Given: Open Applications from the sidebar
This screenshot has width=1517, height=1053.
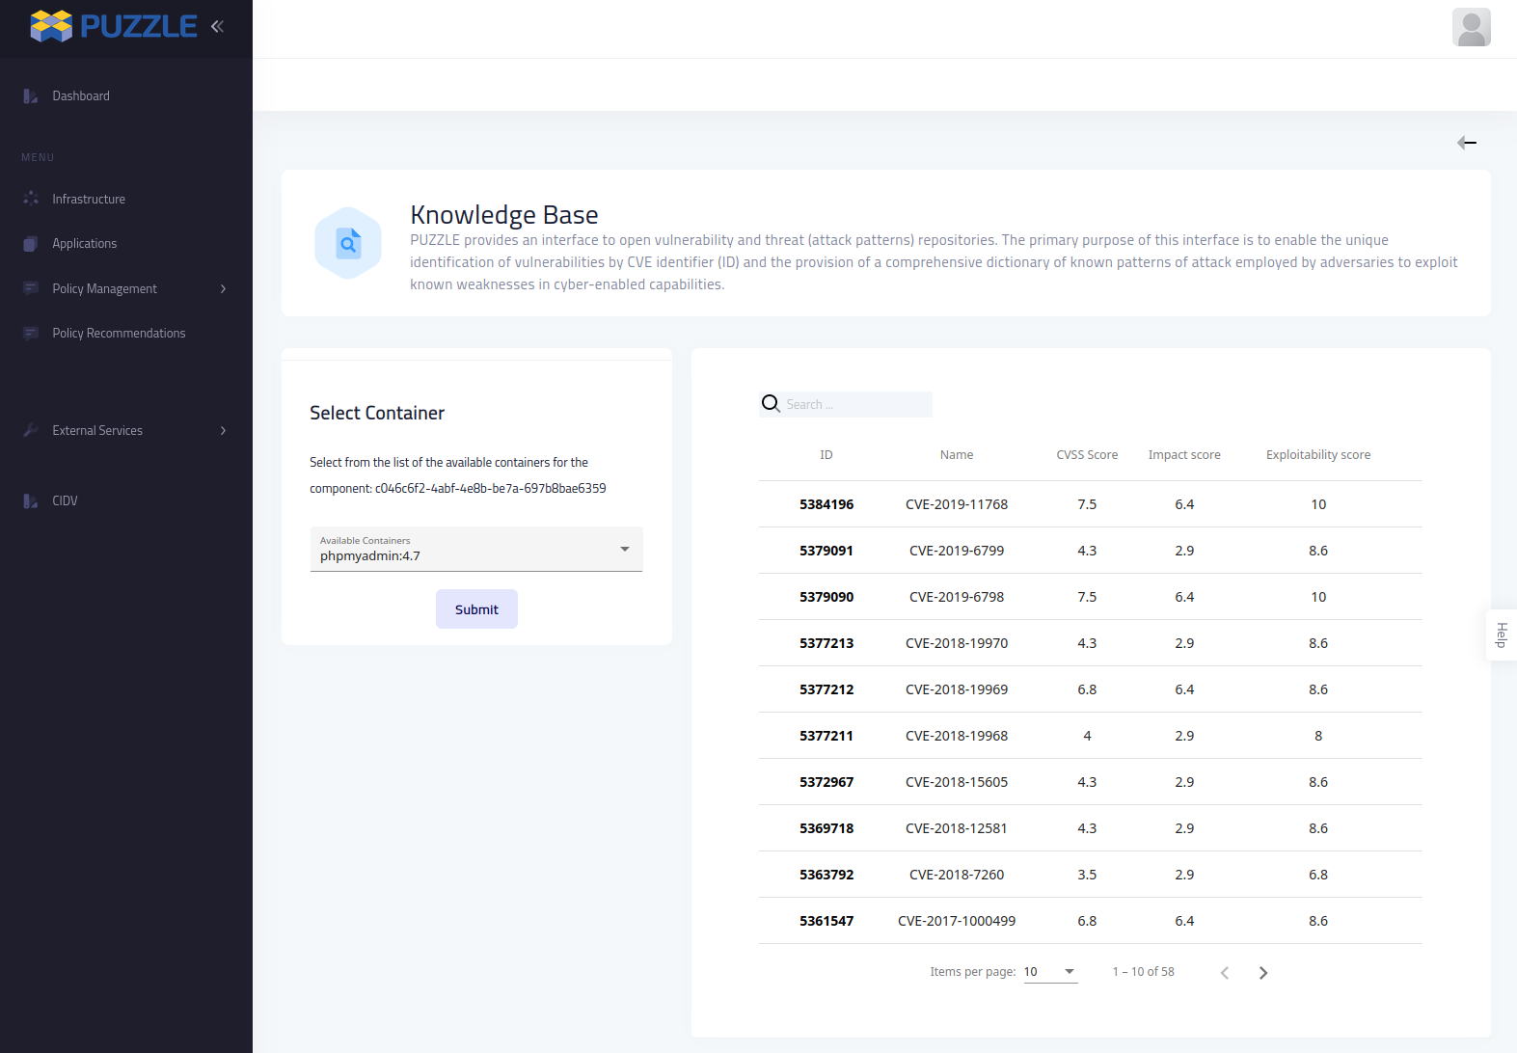Looking at the screenshot, I should [x=85, y=244].
